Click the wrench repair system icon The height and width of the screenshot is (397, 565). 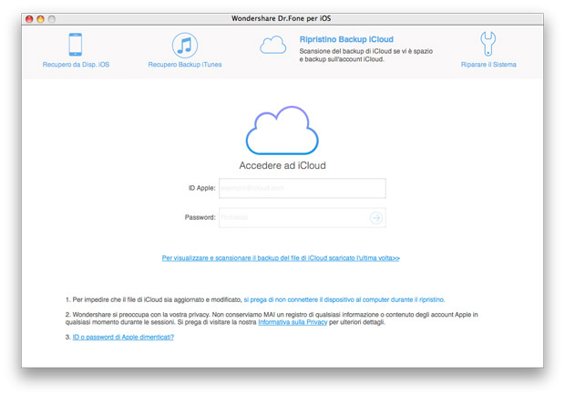point(488,44)
